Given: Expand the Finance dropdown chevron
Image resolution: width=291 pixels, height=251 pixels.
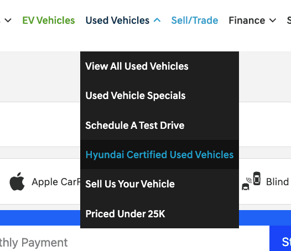Looking at the screenshot, I should pyautogui.click(x=273, y=20).
